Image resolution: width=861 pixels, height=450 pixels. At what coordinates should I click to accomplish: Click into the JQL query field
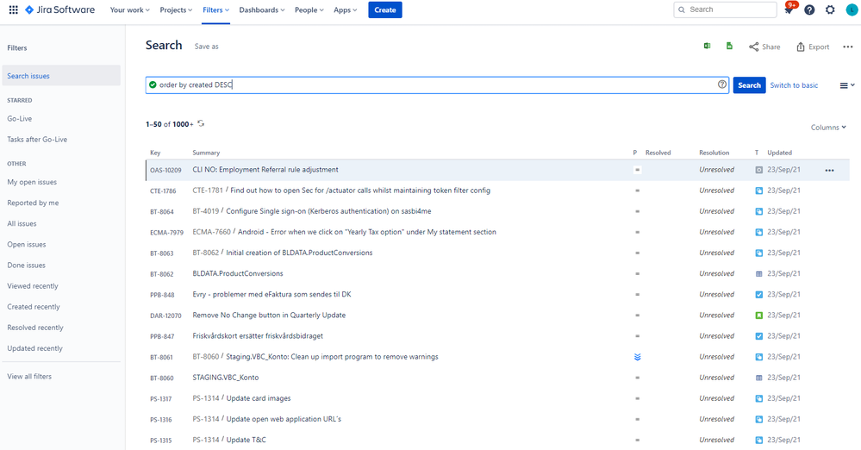coord(437,85)
